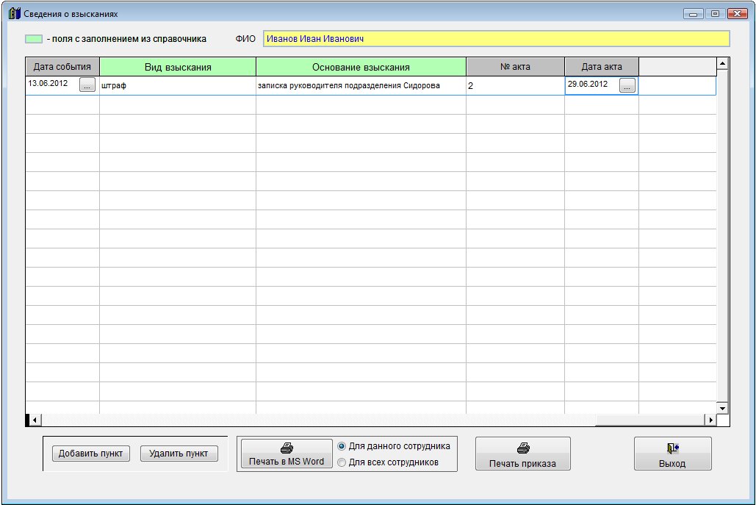Click 'Удалить пункт' button
Image resolution: width=756 pixels, height=505 pixels.
tap(179, 454)
